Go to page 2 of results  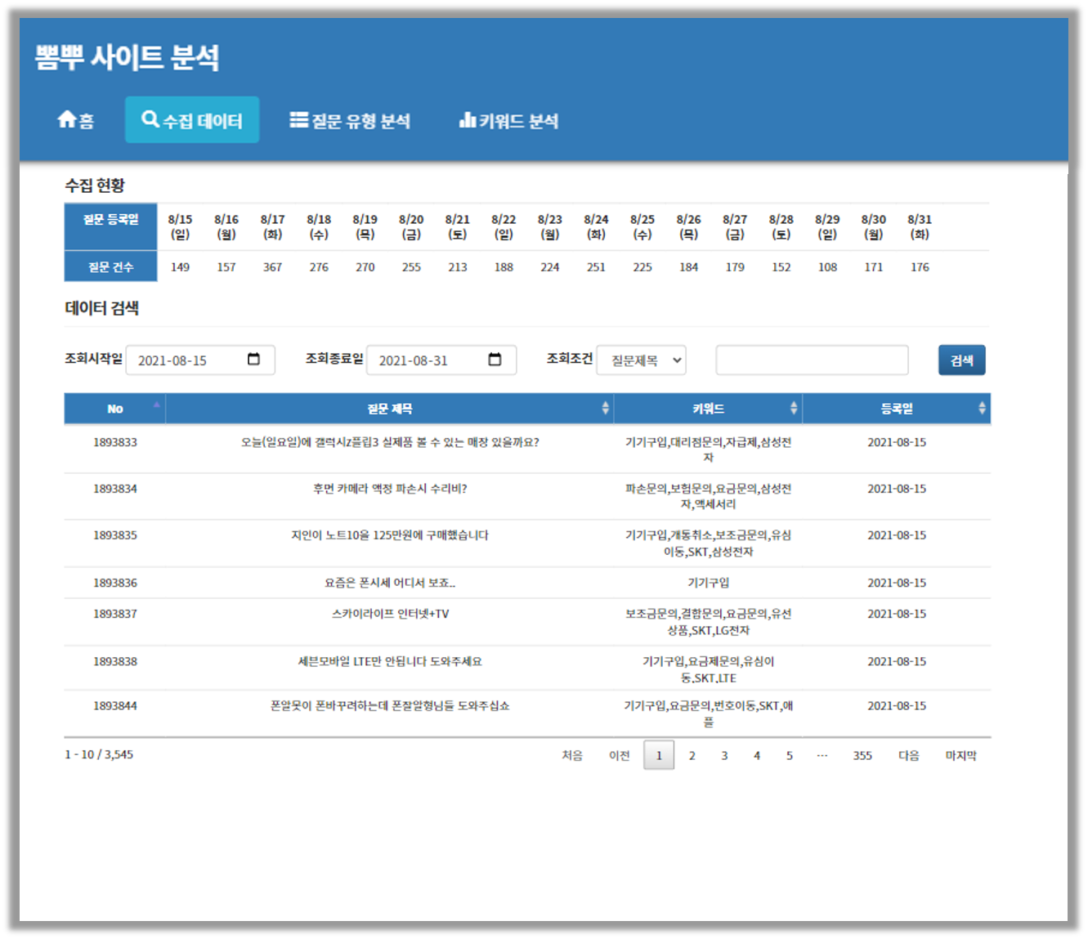pyautogui.click(x=692, y=755)
